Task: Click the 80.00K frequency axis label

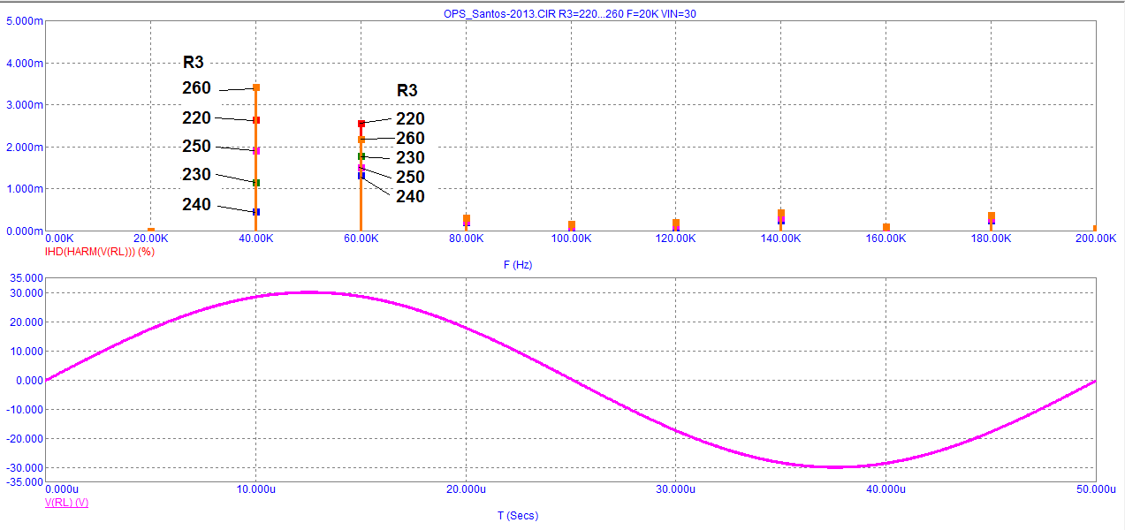Action: pos(467,238)
